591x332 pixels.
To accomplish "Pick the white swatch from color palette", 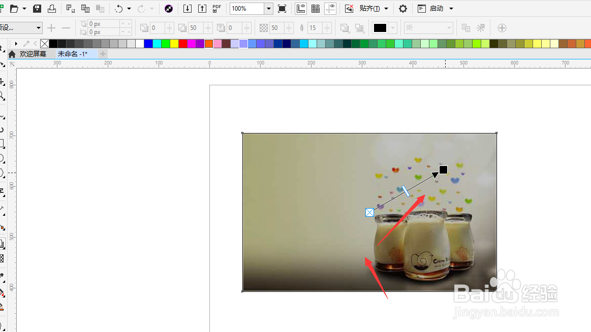I will 139,44.
